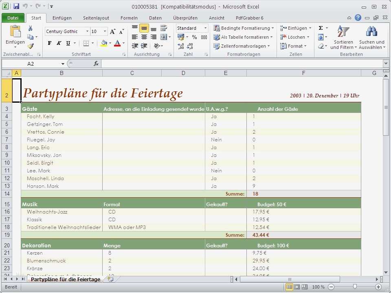Screen dimensions: 391x293
Task: Open the fill color dropdown arrow
Action: (110, 42)
